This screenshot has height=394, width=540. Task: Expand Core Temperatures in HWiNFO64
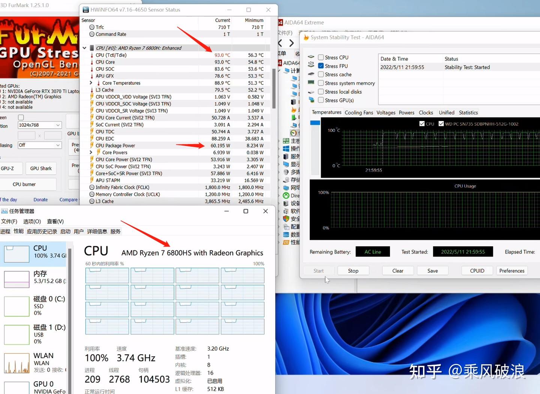point(90,83)
